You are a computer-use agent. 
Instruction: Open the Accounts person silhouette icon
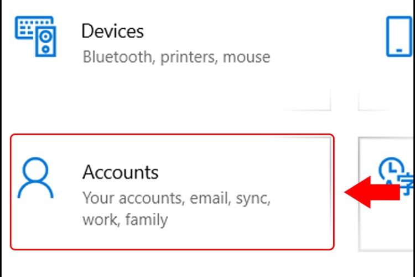(36, 179)
